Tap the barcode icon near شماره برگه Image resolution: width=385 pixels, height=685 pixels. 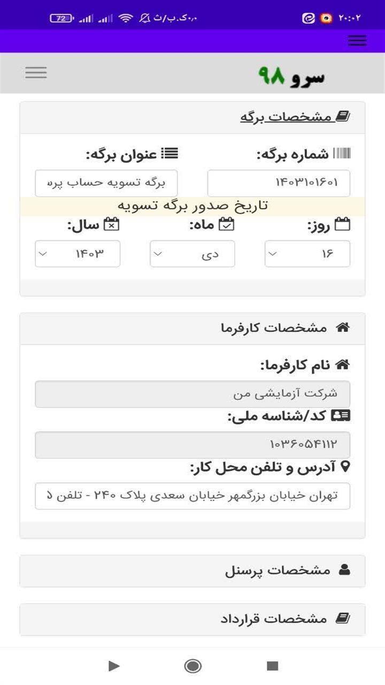pos(342,154)
